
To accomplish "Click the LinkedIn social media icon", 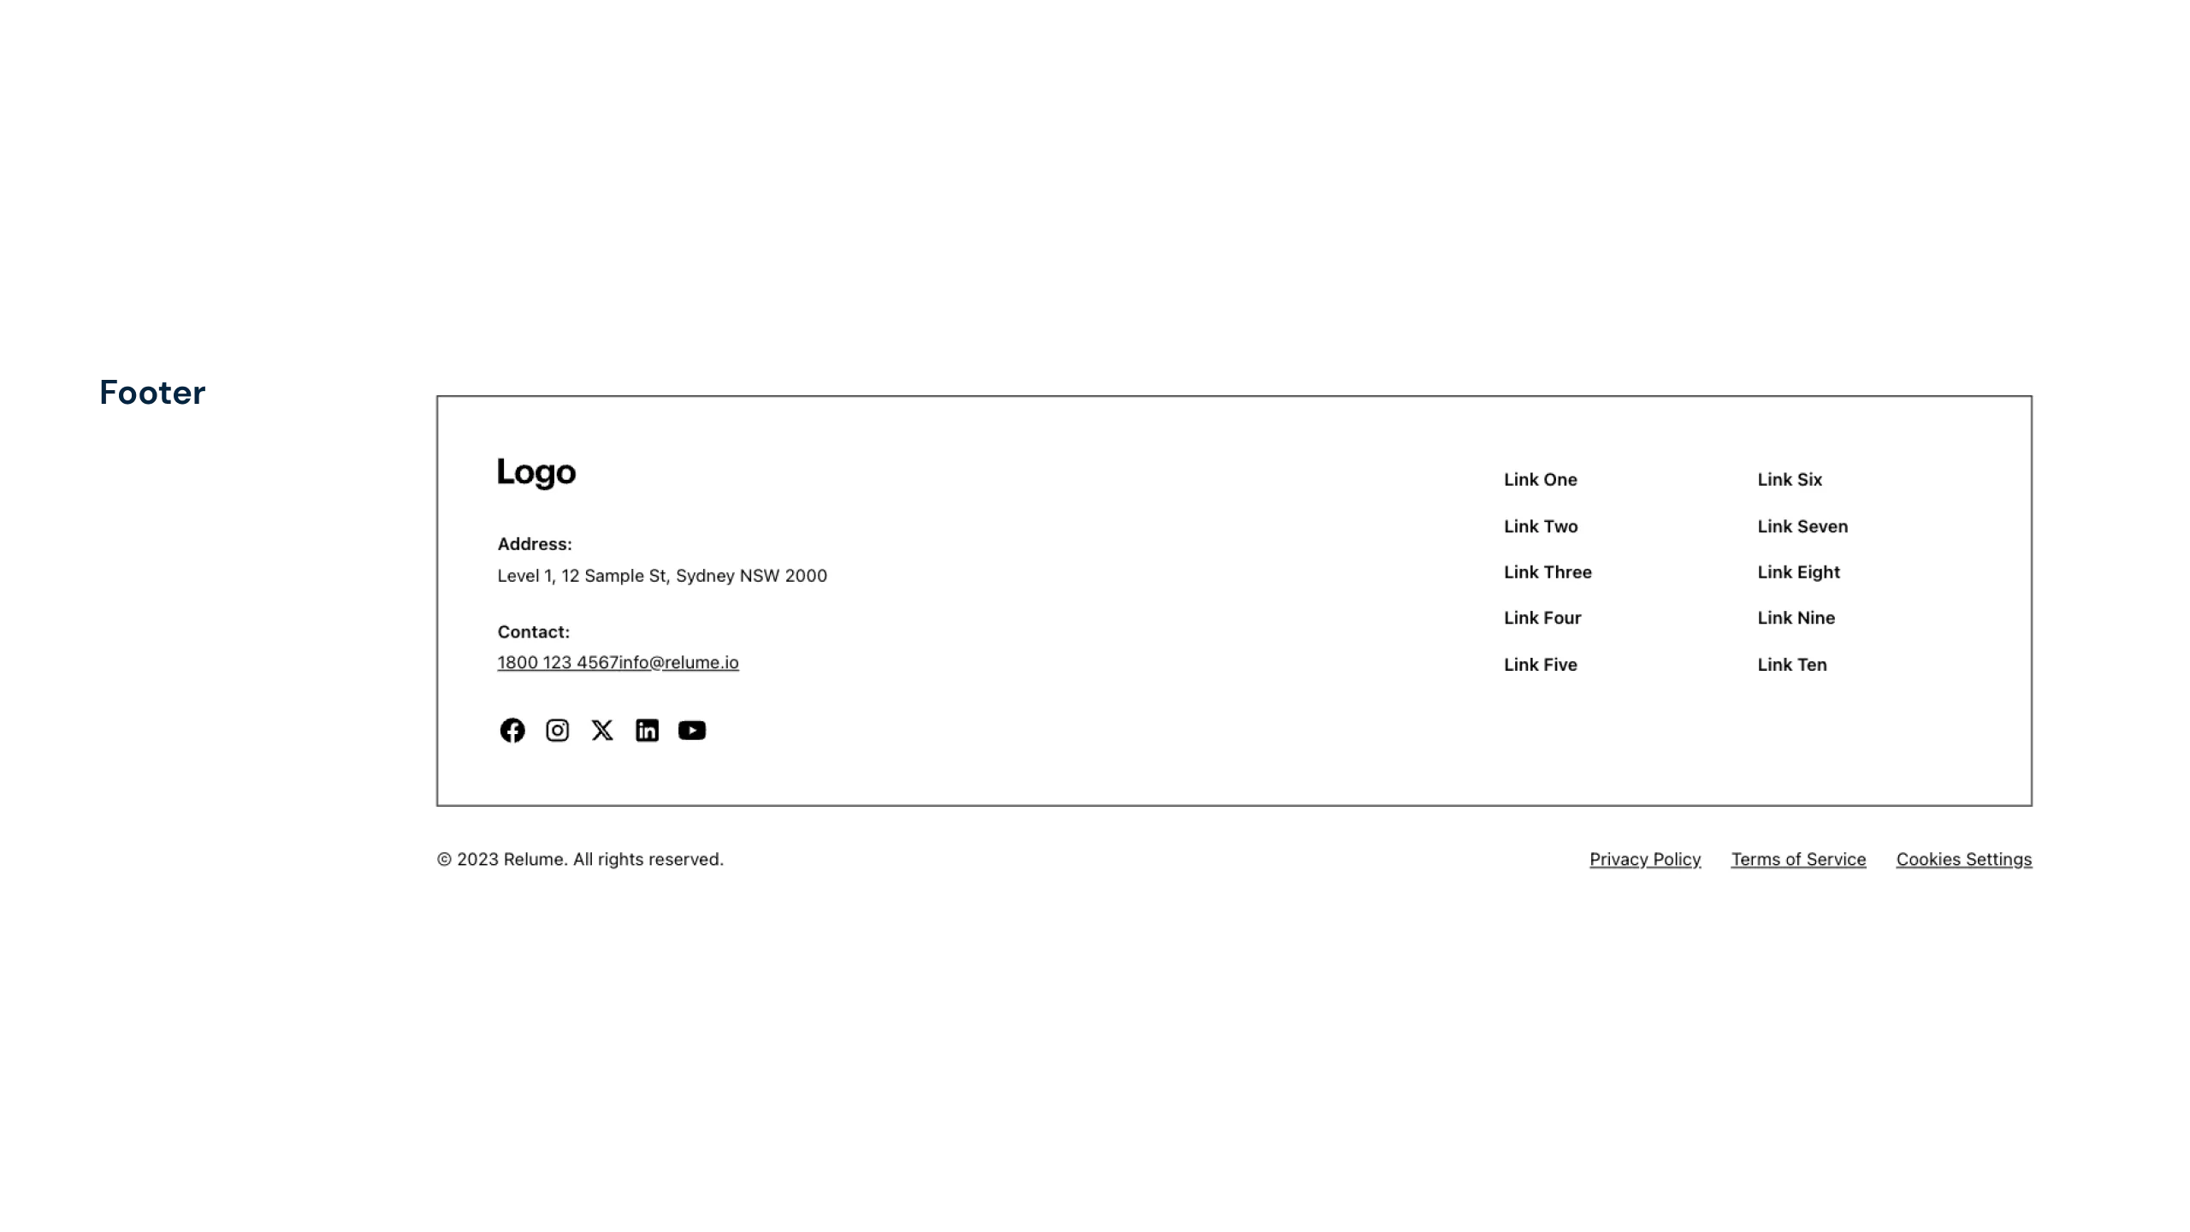I will [647, 730].
